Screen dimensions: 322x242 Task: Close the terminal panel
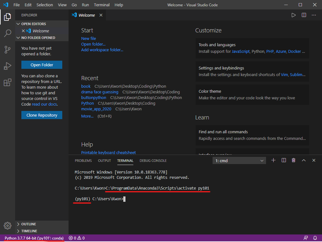314,160
